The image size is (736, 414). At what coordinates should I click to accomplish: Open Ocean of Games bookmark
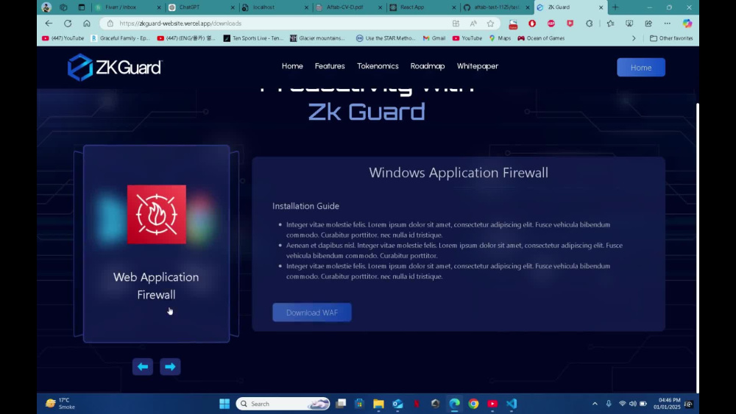click(541, 38)
